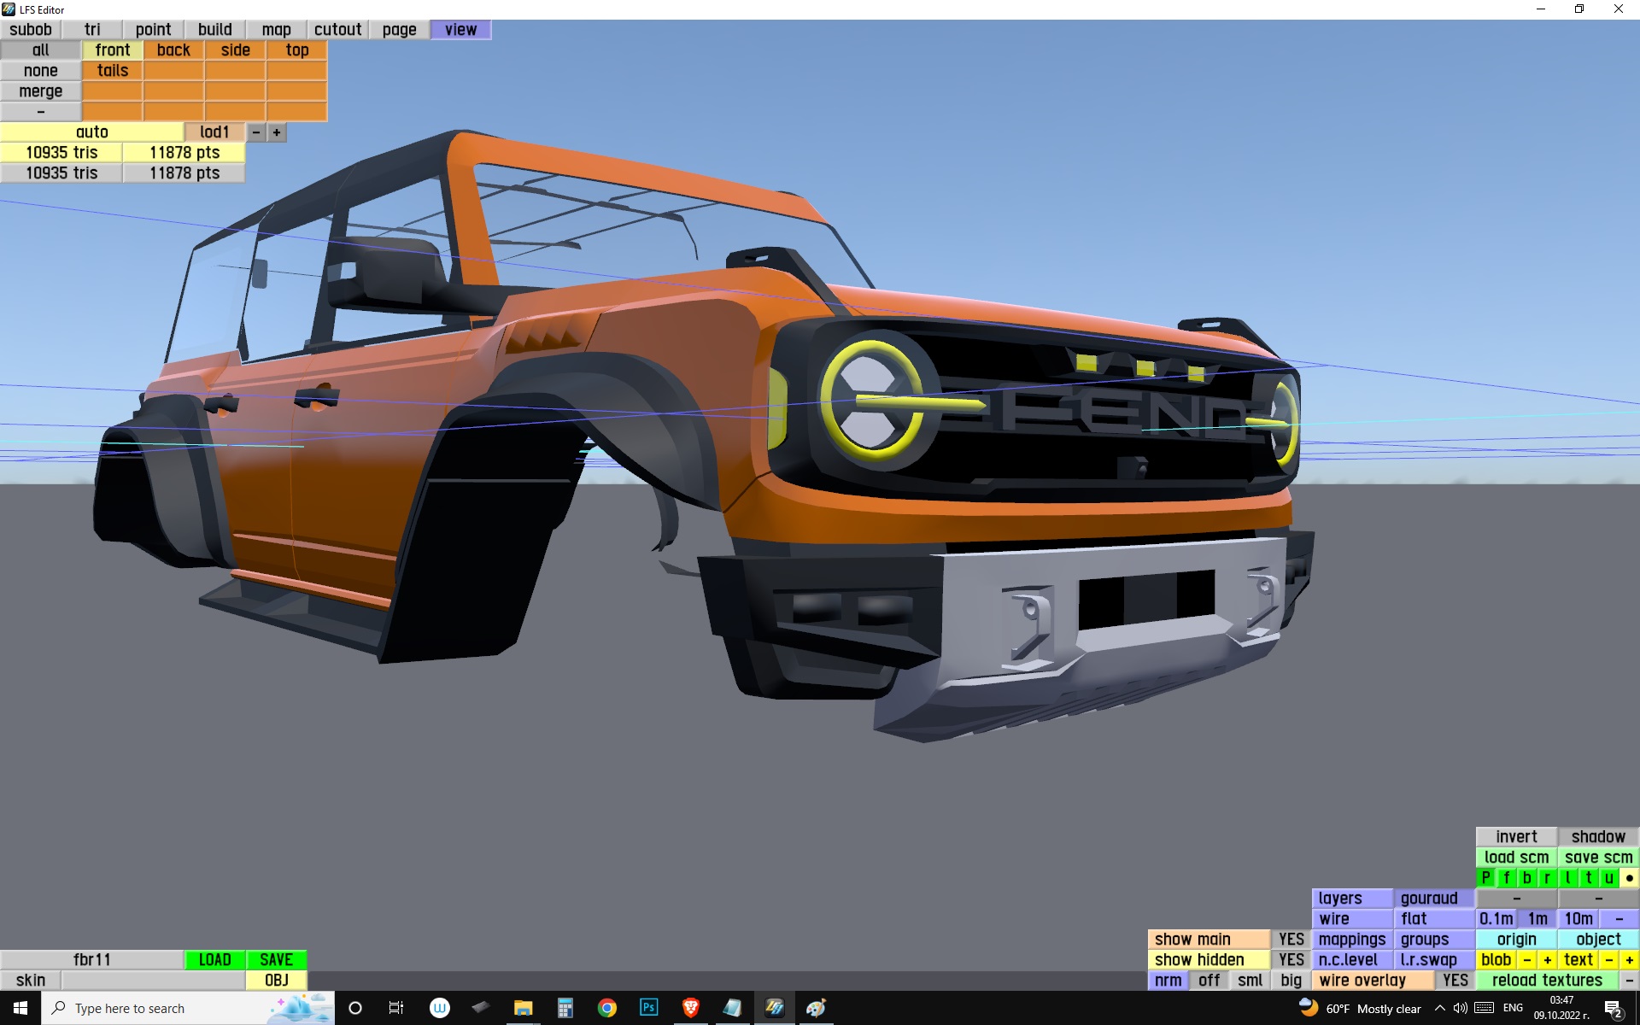This screenshot has height=1025, width=1640.
Task: Select the yellow dot color swatch
Action: (1629, 878)
